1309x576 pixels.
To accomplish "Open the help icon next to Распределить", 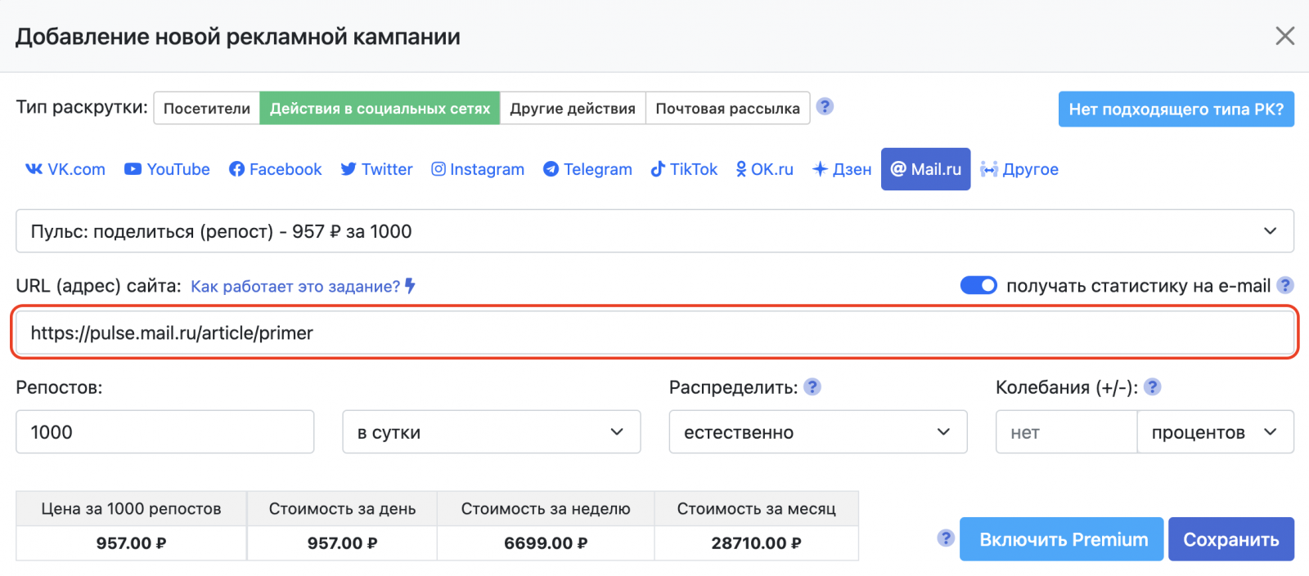I will [812, 387].
